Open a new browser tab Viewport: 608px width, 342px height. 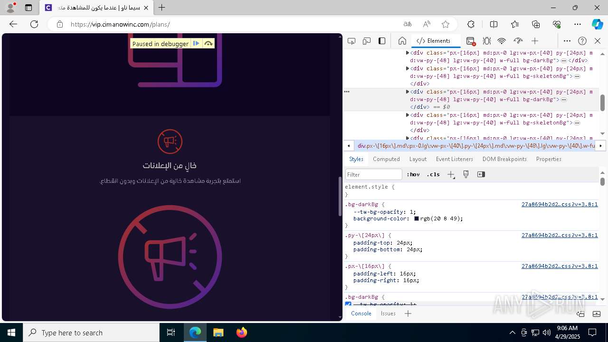[x=162, y=8]
